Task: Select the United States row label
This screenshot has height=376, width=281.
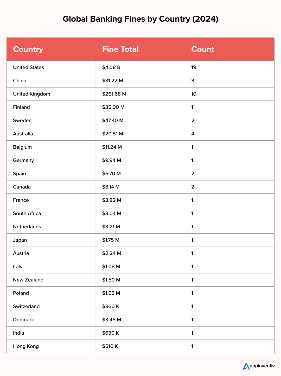Action: (x=28, y=67)
